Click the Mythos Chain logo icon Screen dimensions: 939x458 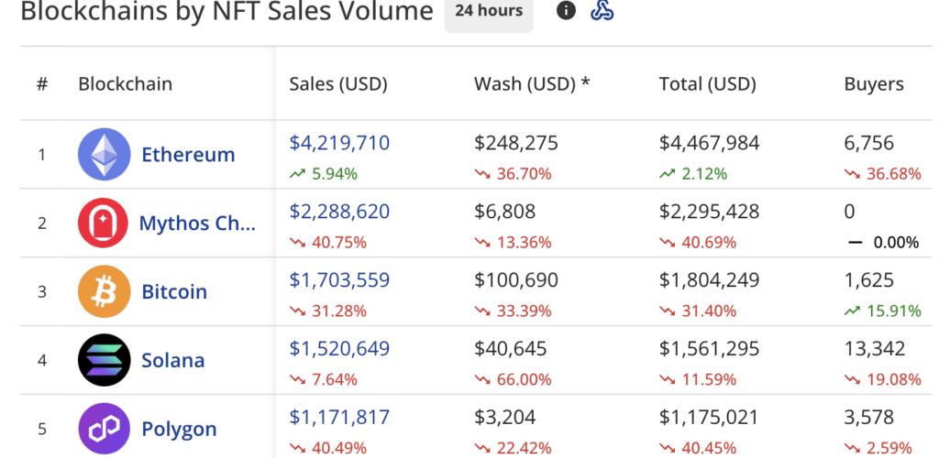click(104, 223)
